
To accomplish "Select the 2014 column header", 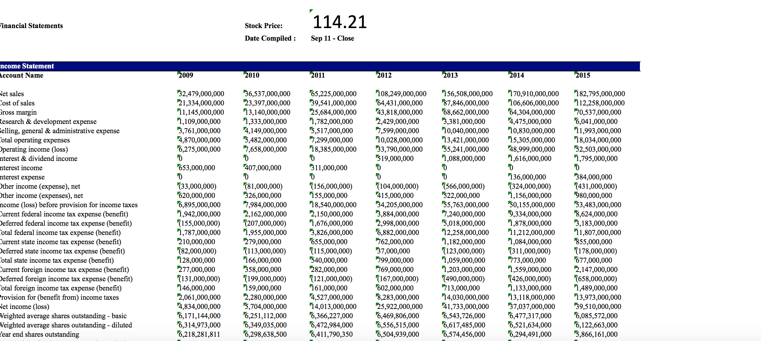I will 517,75.
